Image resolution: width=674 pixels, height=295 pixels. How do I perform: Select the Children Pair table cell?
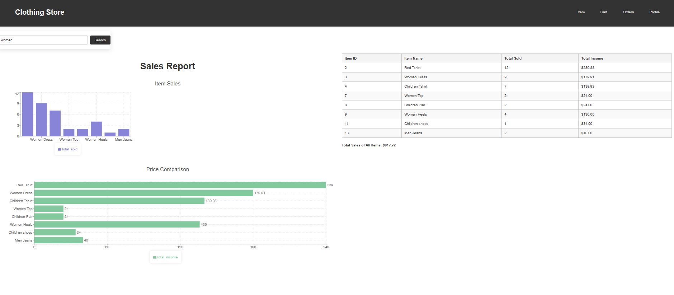tap(451, 105)
